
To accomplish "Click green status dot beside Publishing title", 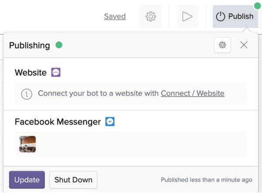I will [x=58, y=45].
